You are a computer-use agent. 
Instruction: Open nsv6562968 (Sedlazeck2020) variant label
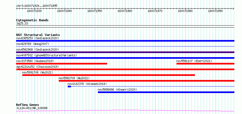click(38, 50)
